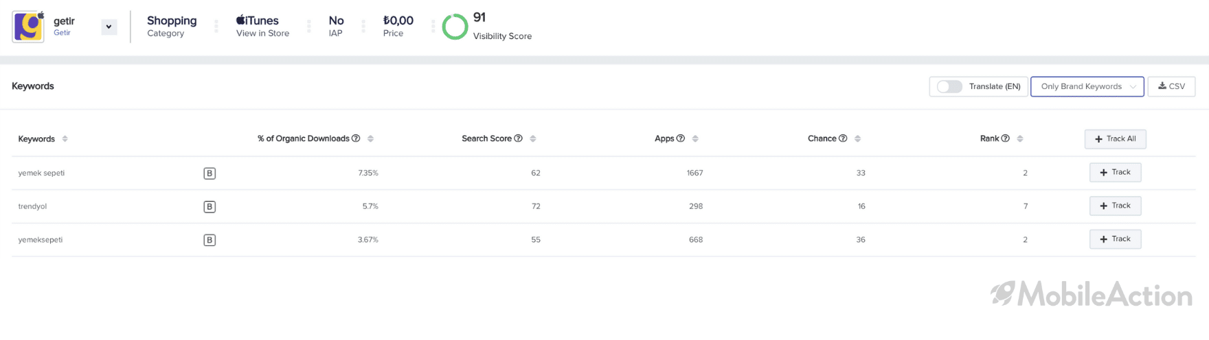Click the Getir developer link under app name
The height and width of the screenshot is (340, 1209).
coord(62,33)
